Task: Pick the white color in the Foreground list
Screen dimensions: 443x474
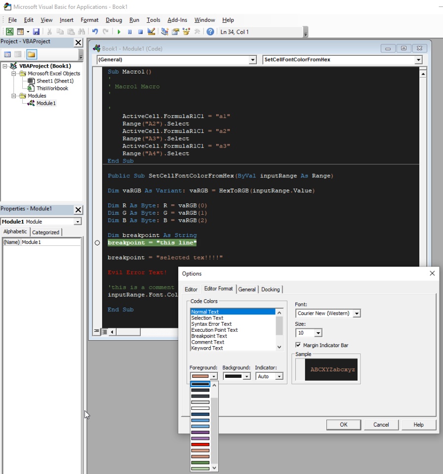Action: [x=200, y=408]
